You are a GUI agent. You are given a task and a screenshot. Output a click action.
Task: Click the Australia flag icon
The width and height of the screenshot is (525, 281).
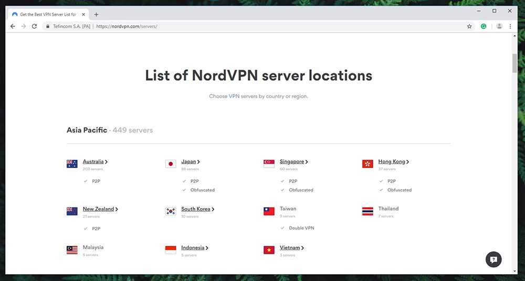click(72, 164)
